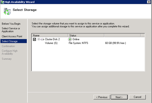Click the Online status text

(x=76, y=39)
